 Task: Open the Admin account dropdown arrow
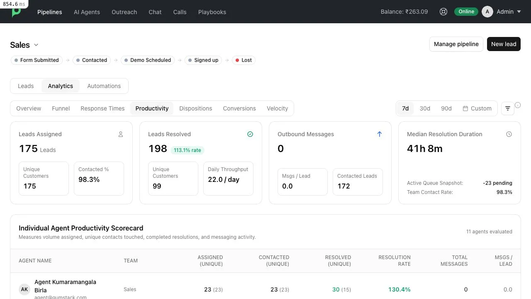(x=519, y=12)
